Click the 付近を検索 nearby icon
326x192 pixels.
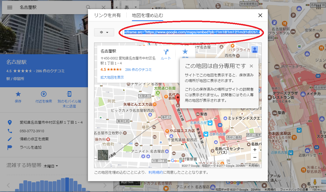[x=43, y=94]
